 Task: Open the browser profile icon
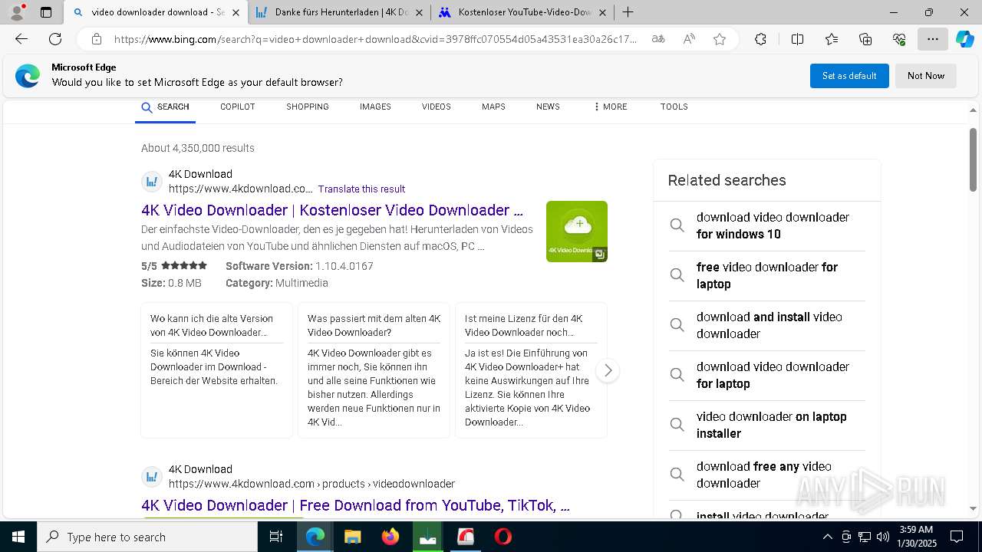click(17, 11)
